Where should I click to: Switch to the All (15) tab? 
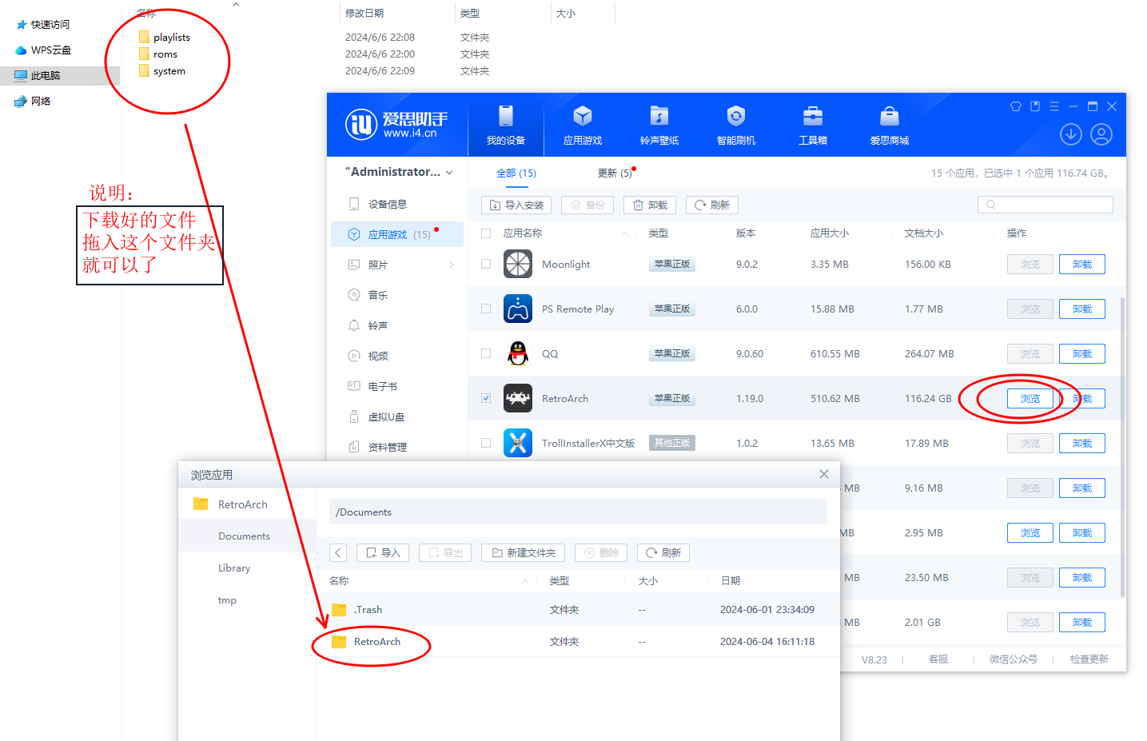point(516,173)
